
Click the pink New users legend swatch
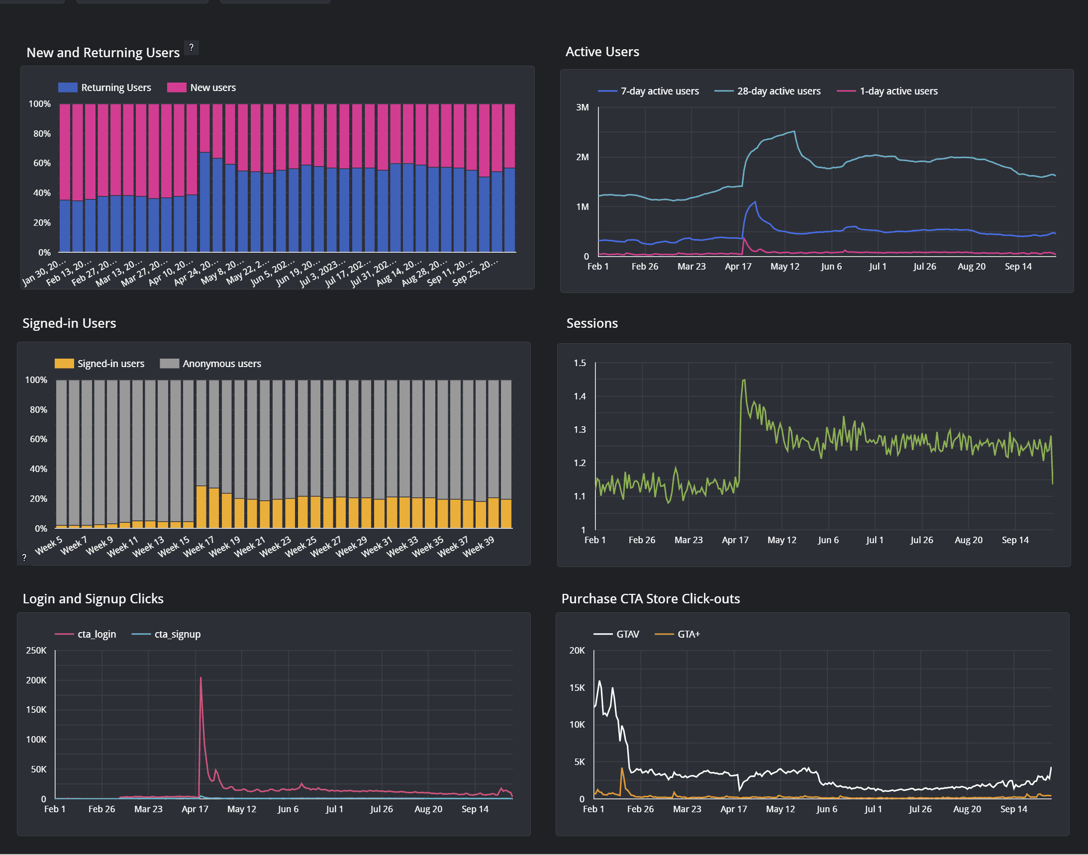[x=176, y=88]
